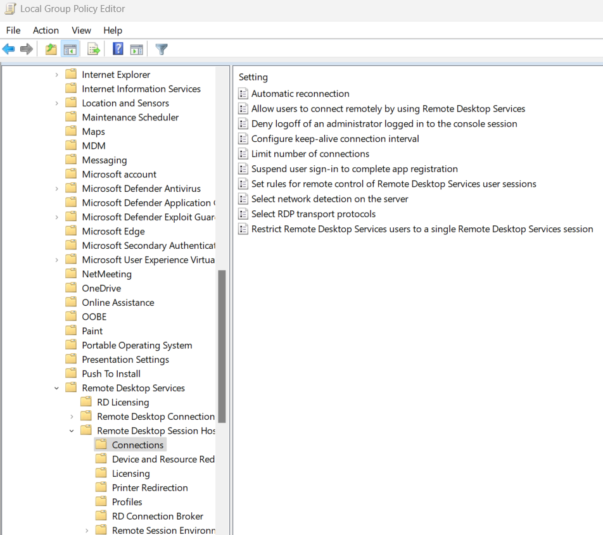Click the policy icon beside Configure keep-alive connection interval
This screenshot has width=603, height=535.
click(243, 139)
